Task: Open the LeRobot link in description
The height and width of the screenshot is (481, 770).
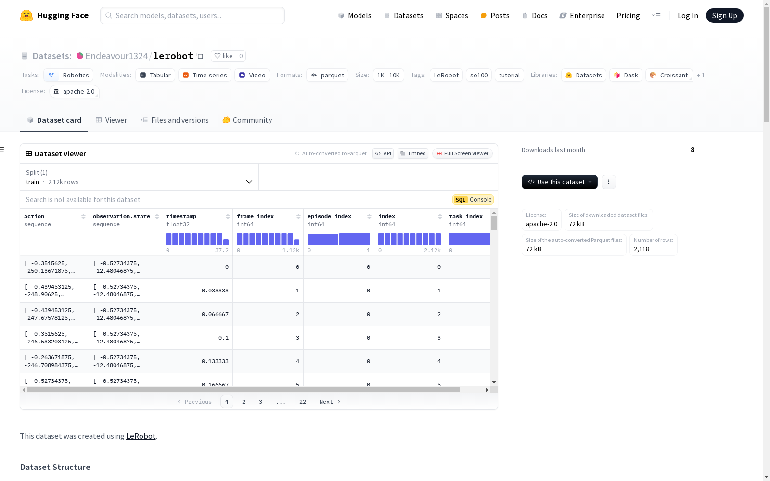Action: point(141,436)
